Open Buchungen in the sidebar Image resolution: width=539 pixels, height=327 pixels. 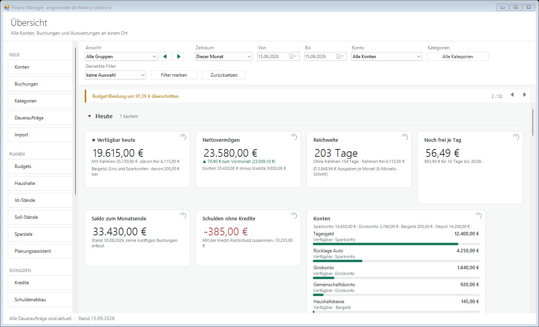coord(40,84)
